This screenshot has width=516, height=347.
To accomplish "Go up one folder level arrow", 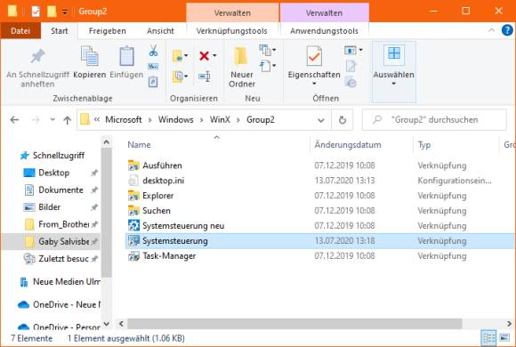I will click(x=67, y=120).
